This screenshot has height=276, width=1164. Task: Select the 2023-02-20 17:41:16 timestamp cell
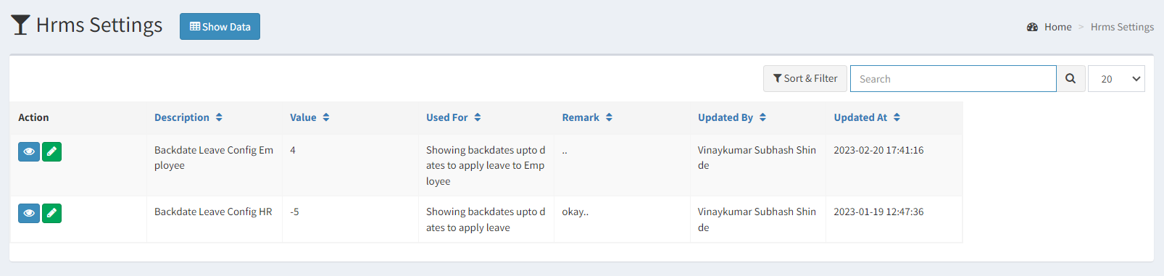point(878,150)
